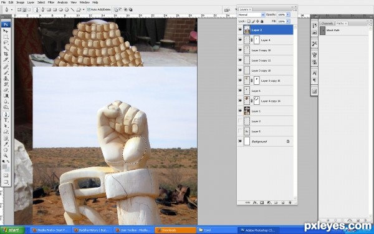Select the Rectangular Marquee tool

[x=6, y=37]
